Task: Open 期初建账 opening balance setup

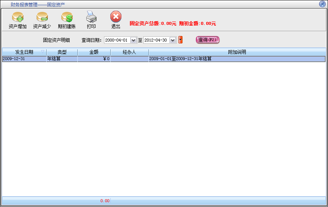Action: click(x=67, y=17)
